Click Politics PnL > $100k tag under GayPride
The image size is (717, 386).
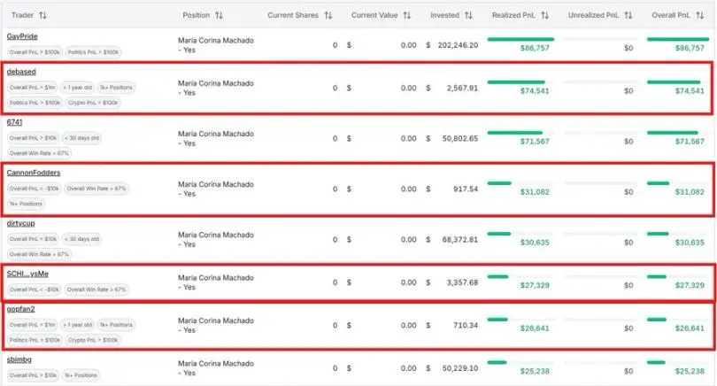(95, 52)
